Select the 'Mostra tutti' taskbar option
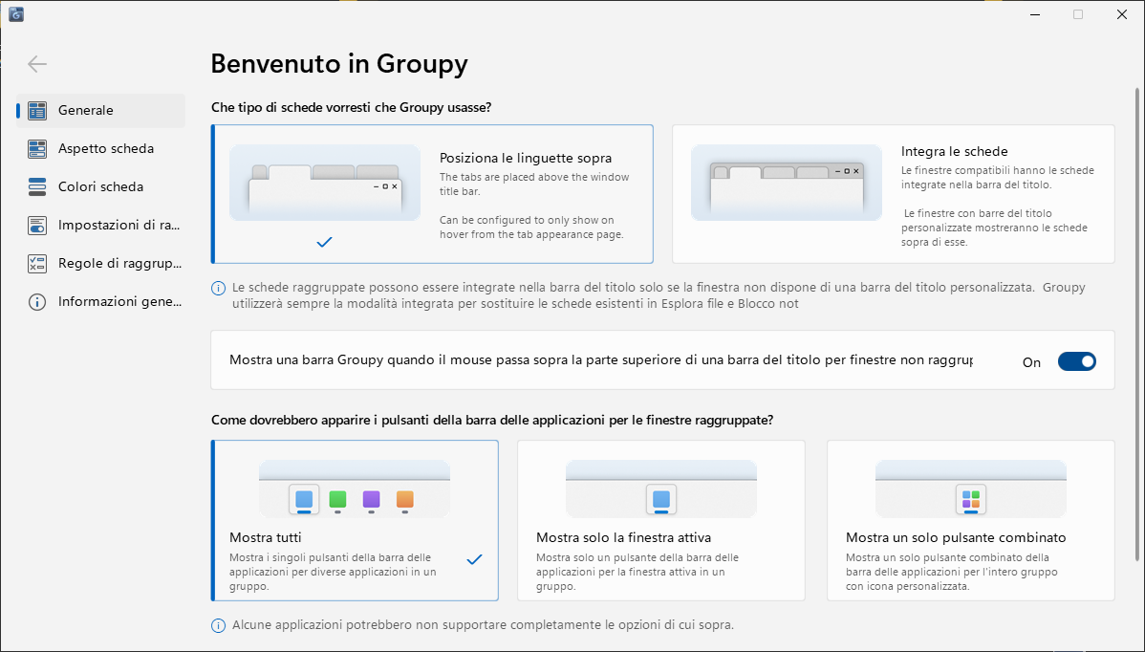This screenshot has height=652, width=1145. 355,521
